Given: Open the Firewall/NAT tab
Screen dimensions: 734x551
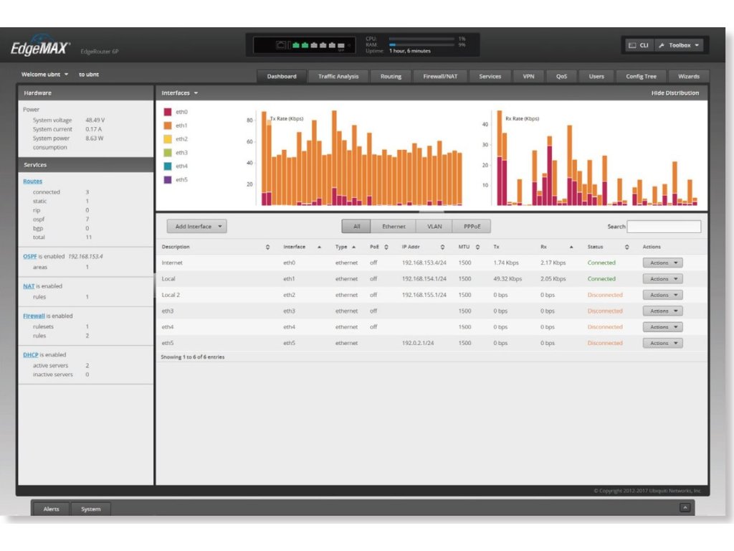Looking at the screenshot, I should coord(439,76).
